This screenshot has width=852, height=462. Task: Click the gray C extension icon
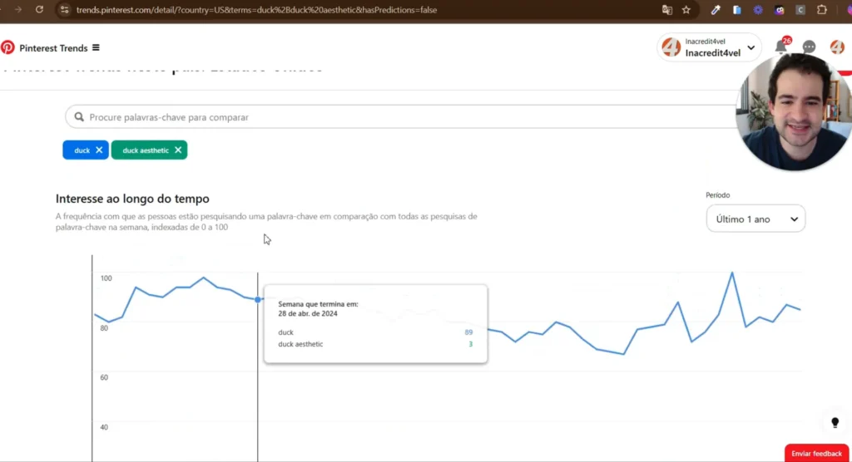800,10
